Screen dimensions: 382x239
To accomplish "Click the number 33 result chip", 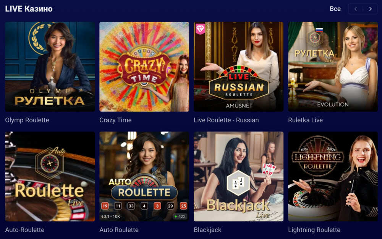I will (131, 206).
